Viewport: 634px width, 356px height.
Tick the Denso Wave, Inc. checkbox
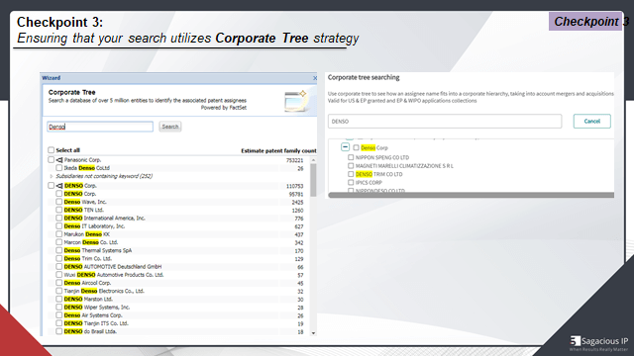pyautogui.click(x=59, y=202)
